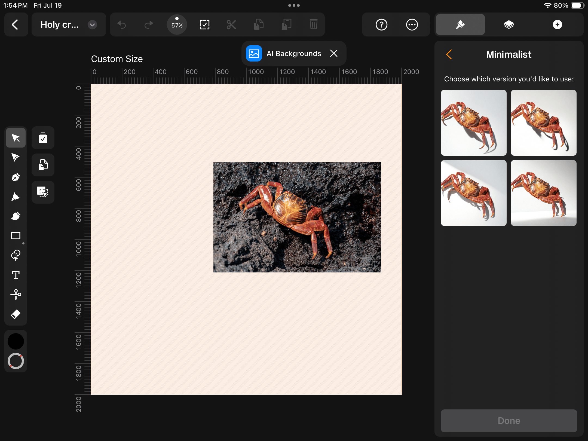Choose the top-right crab background version
The image size is (588, 441).
[x=544, y=123]
